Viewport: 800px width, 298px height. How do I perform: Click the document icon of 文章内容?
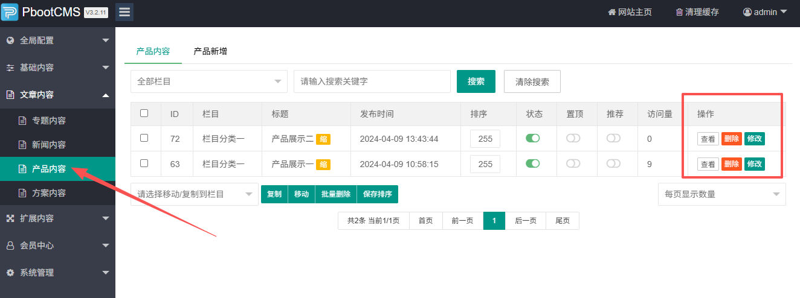coord(10,95)
